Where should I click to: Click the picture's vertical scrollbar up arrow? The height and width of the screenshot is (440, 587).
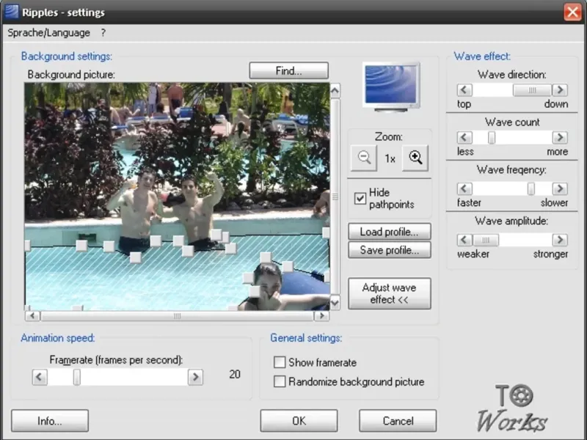click(335, 90)
